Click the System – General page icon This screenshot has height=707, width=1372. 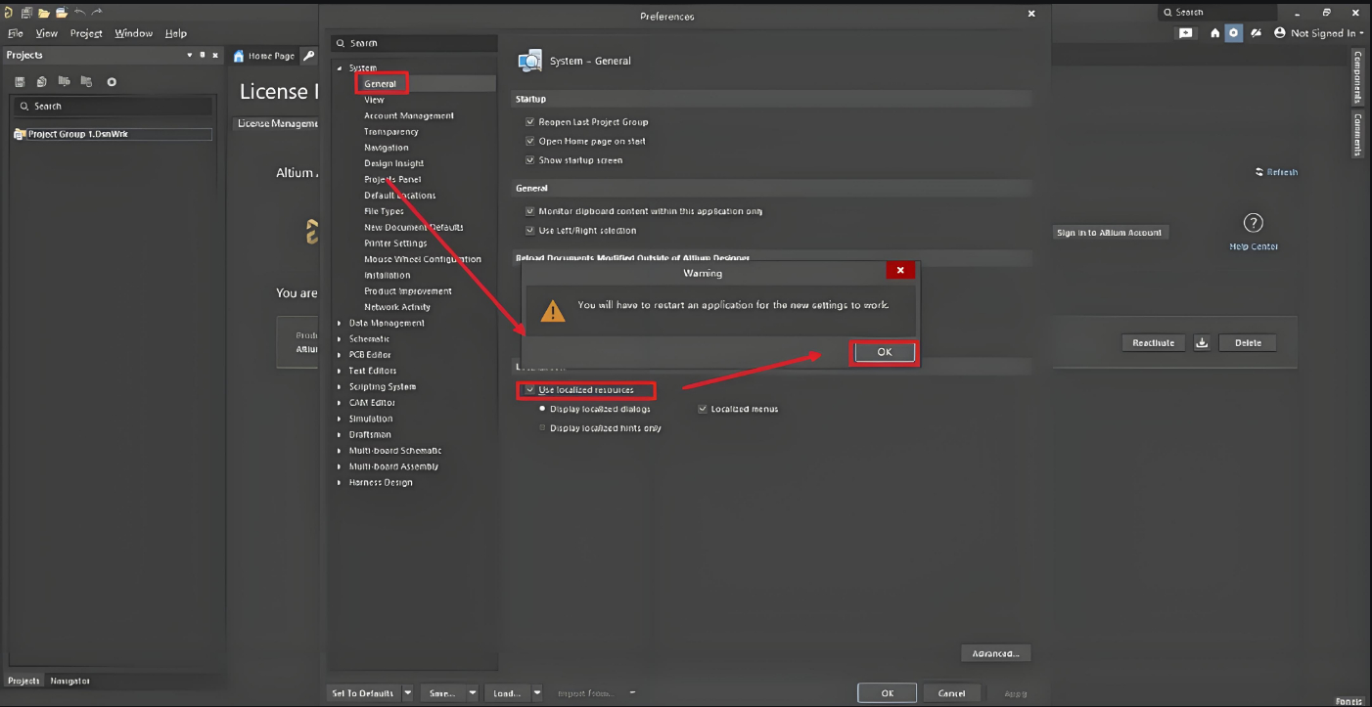(x=529, y=61)
